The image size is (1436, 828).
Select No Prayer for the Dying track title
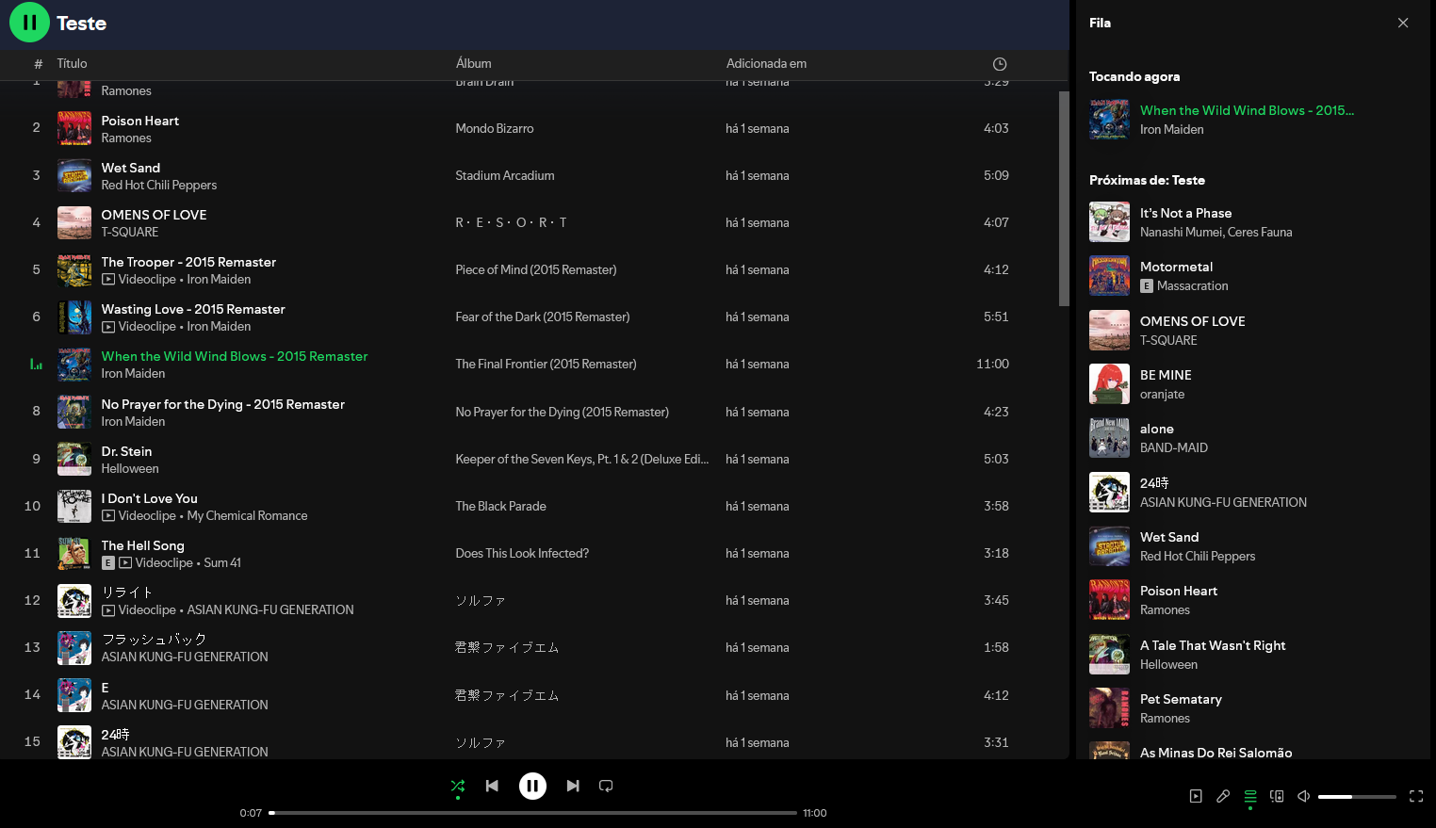[x=223, y=404]
